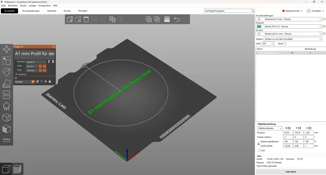Close the Prägen panel
This screenshot has width=326, height=175.
54,47
